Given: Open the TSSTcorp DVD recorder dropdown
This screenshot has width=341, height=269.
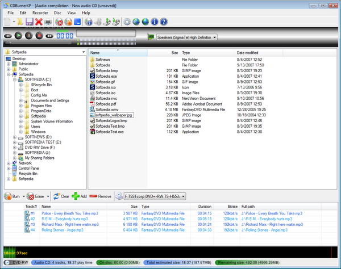Looking at the screenshot, I should point(155,196).
